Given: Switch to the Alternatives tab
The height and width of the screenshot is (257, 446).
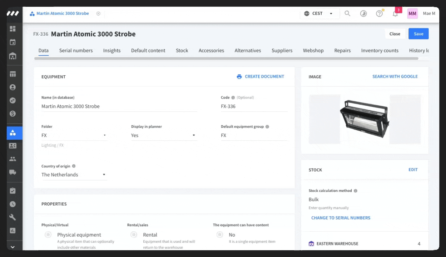Looking at the screenshot, I should click(x=248, y=50).
